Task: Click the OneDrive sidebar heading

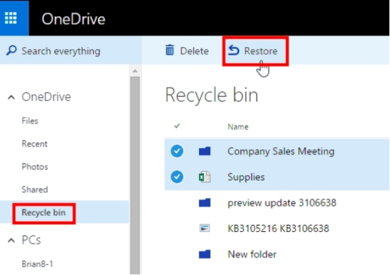Action: click(46, 96)
